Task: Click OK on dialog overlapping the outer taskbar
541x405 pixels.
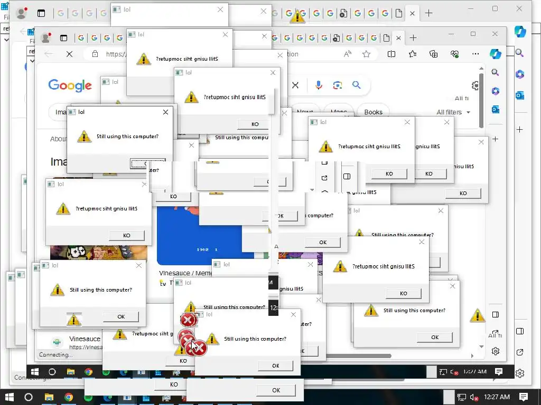Action: (x=276, y=390)
